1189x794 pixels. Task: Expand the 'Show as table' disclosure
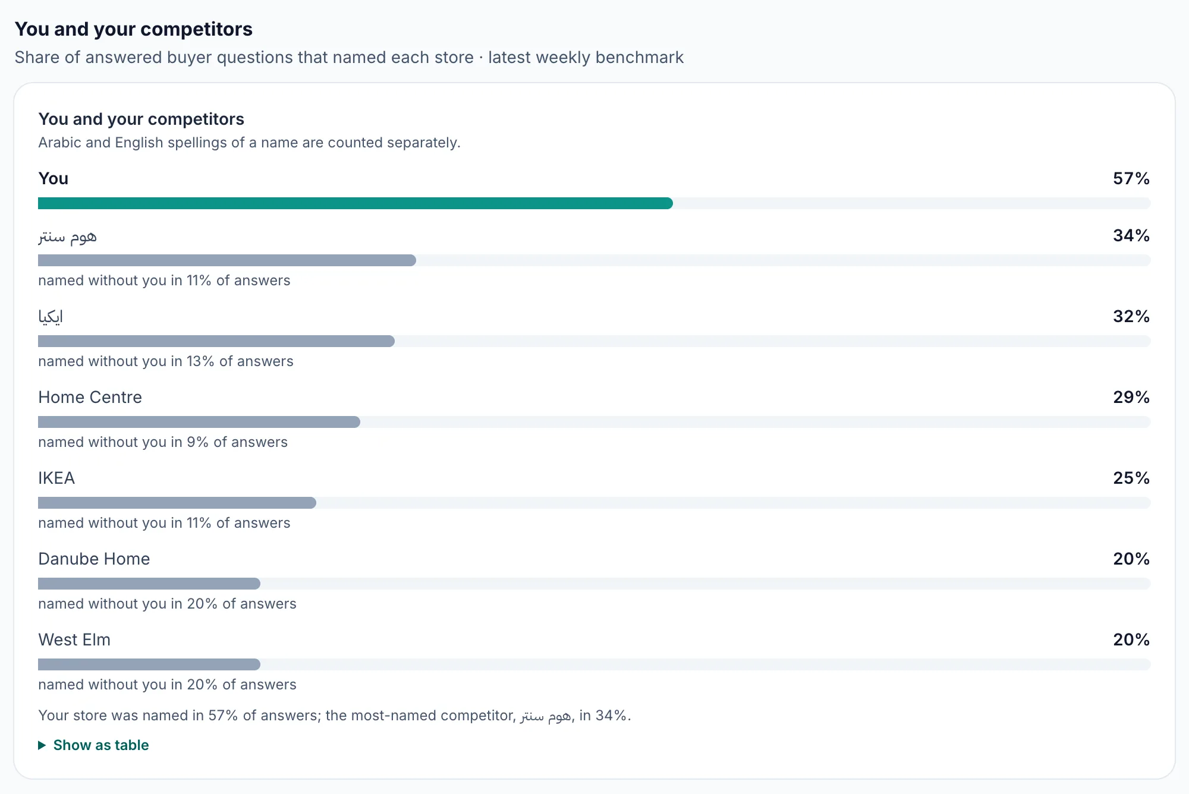[93, 745]
